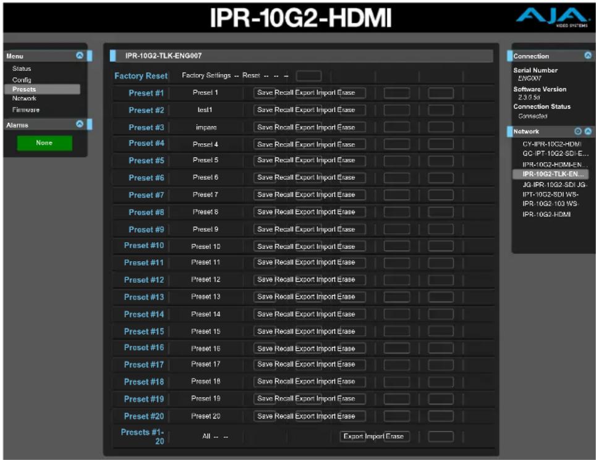Image resolution: width=596 pixels, height=460 pixels.
Task: Select IPR-10G2-103 WS- device
Action: [550, 204]
